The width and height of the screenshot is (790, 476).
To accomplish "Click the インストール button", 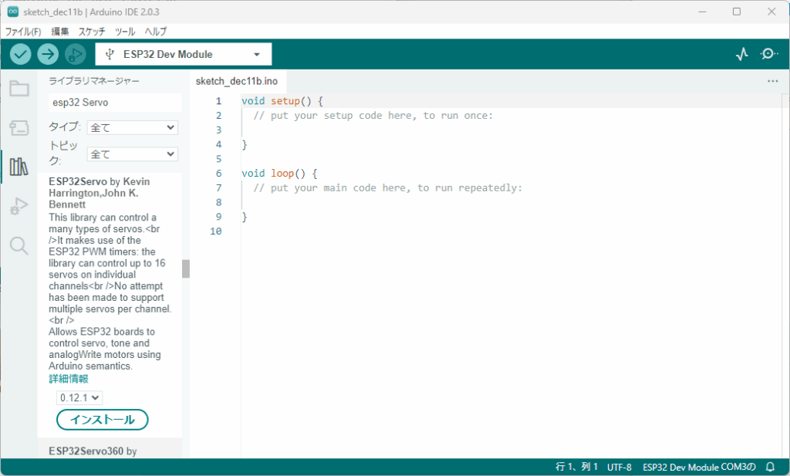I will tap(103, 420).
